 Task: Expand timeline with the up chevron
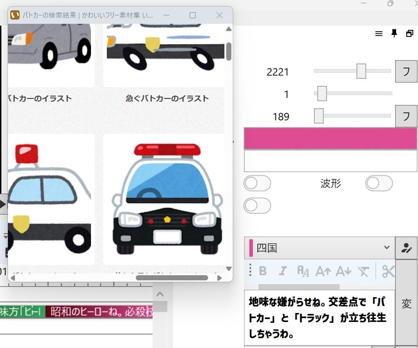[x=160, y=294]
